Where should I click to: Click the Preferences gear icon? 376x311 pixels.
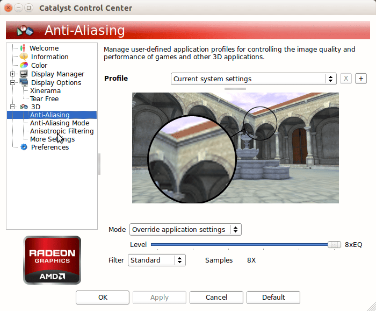[24, 147]
